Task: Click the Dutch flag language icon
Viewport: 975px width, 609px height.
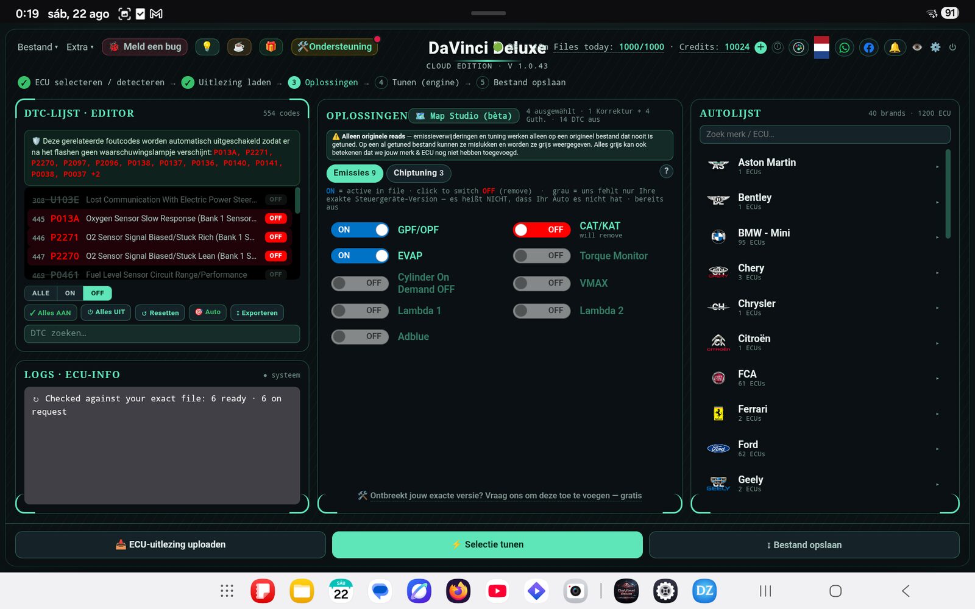Action: (x=821, y=48)
